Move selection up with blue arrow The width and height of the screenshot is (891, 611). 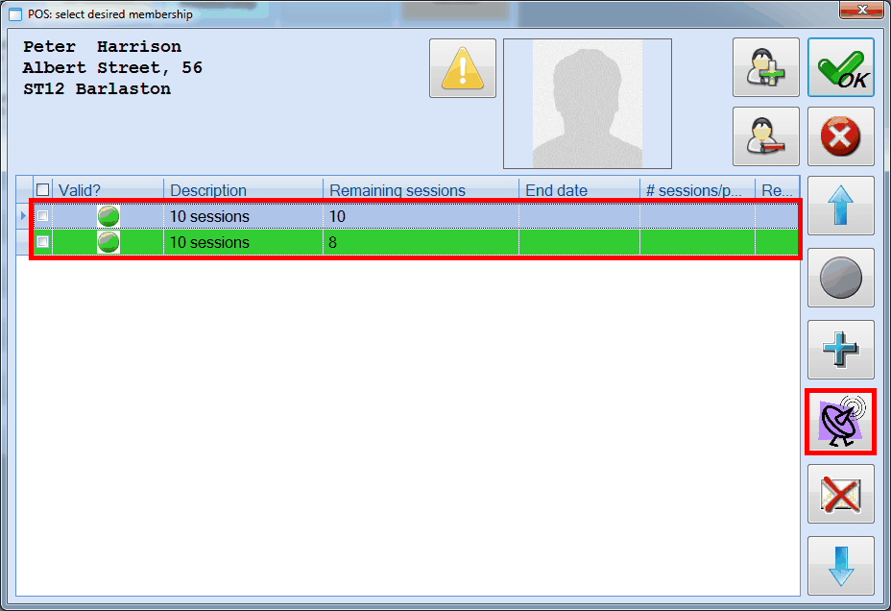(840, 206)
